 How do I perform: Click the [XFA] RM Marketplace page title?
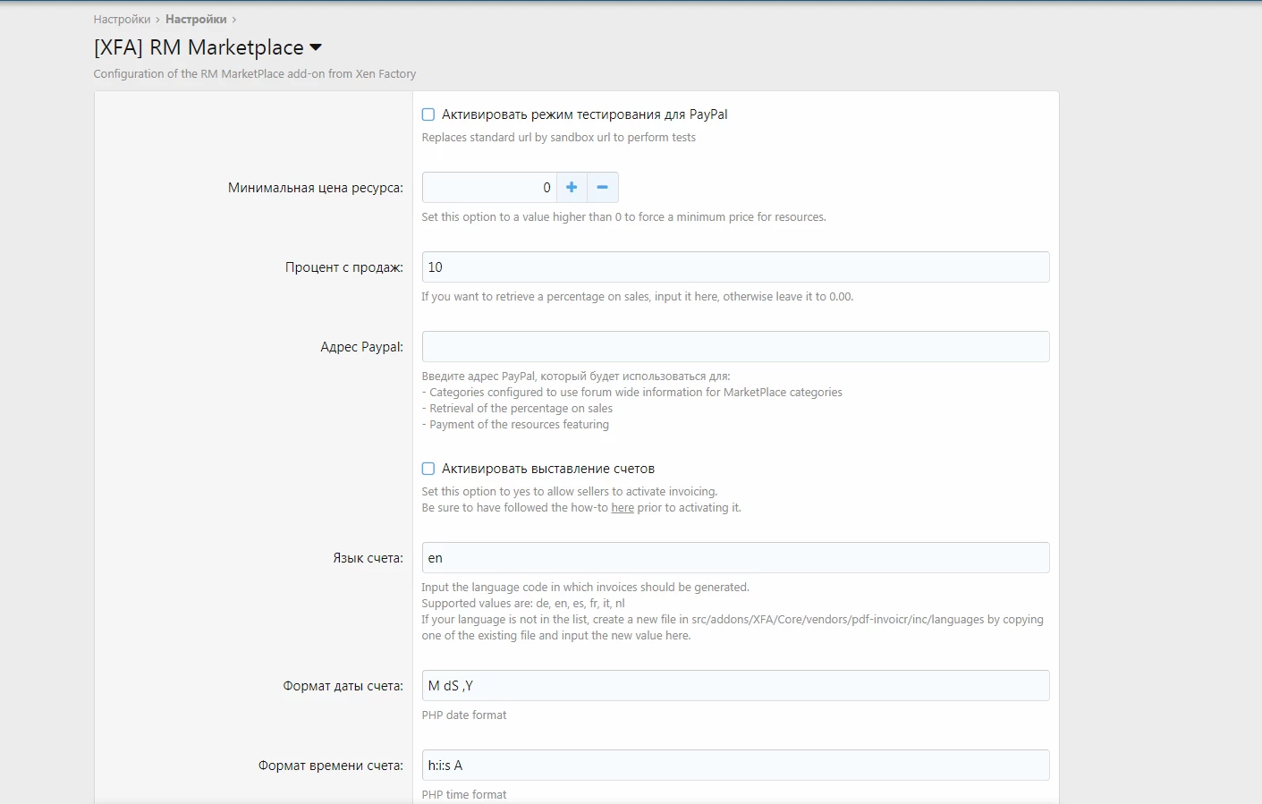coord(199,47)
